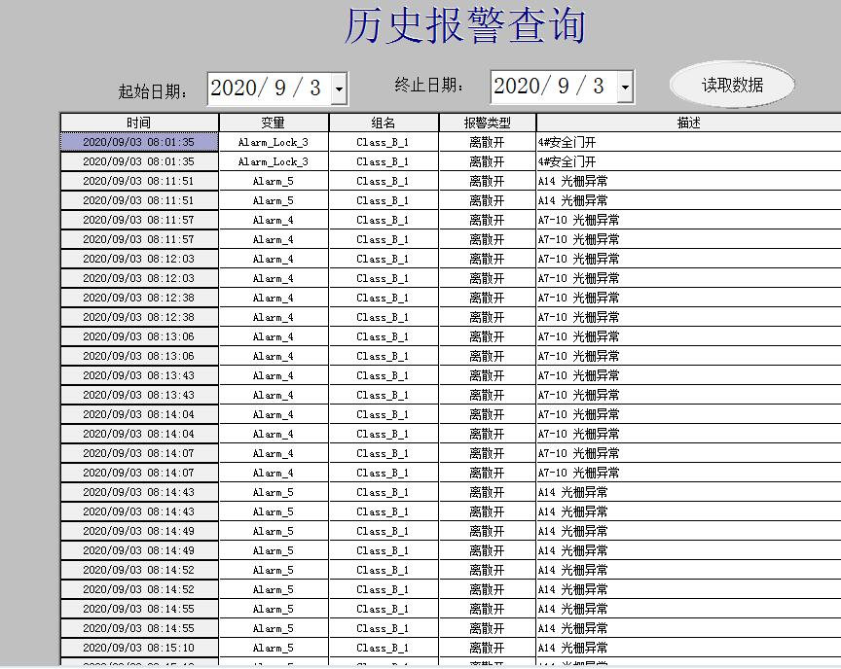Select the day 3 in end date field
The width and height of the screenshot is (841, 669).
(598, 86)
